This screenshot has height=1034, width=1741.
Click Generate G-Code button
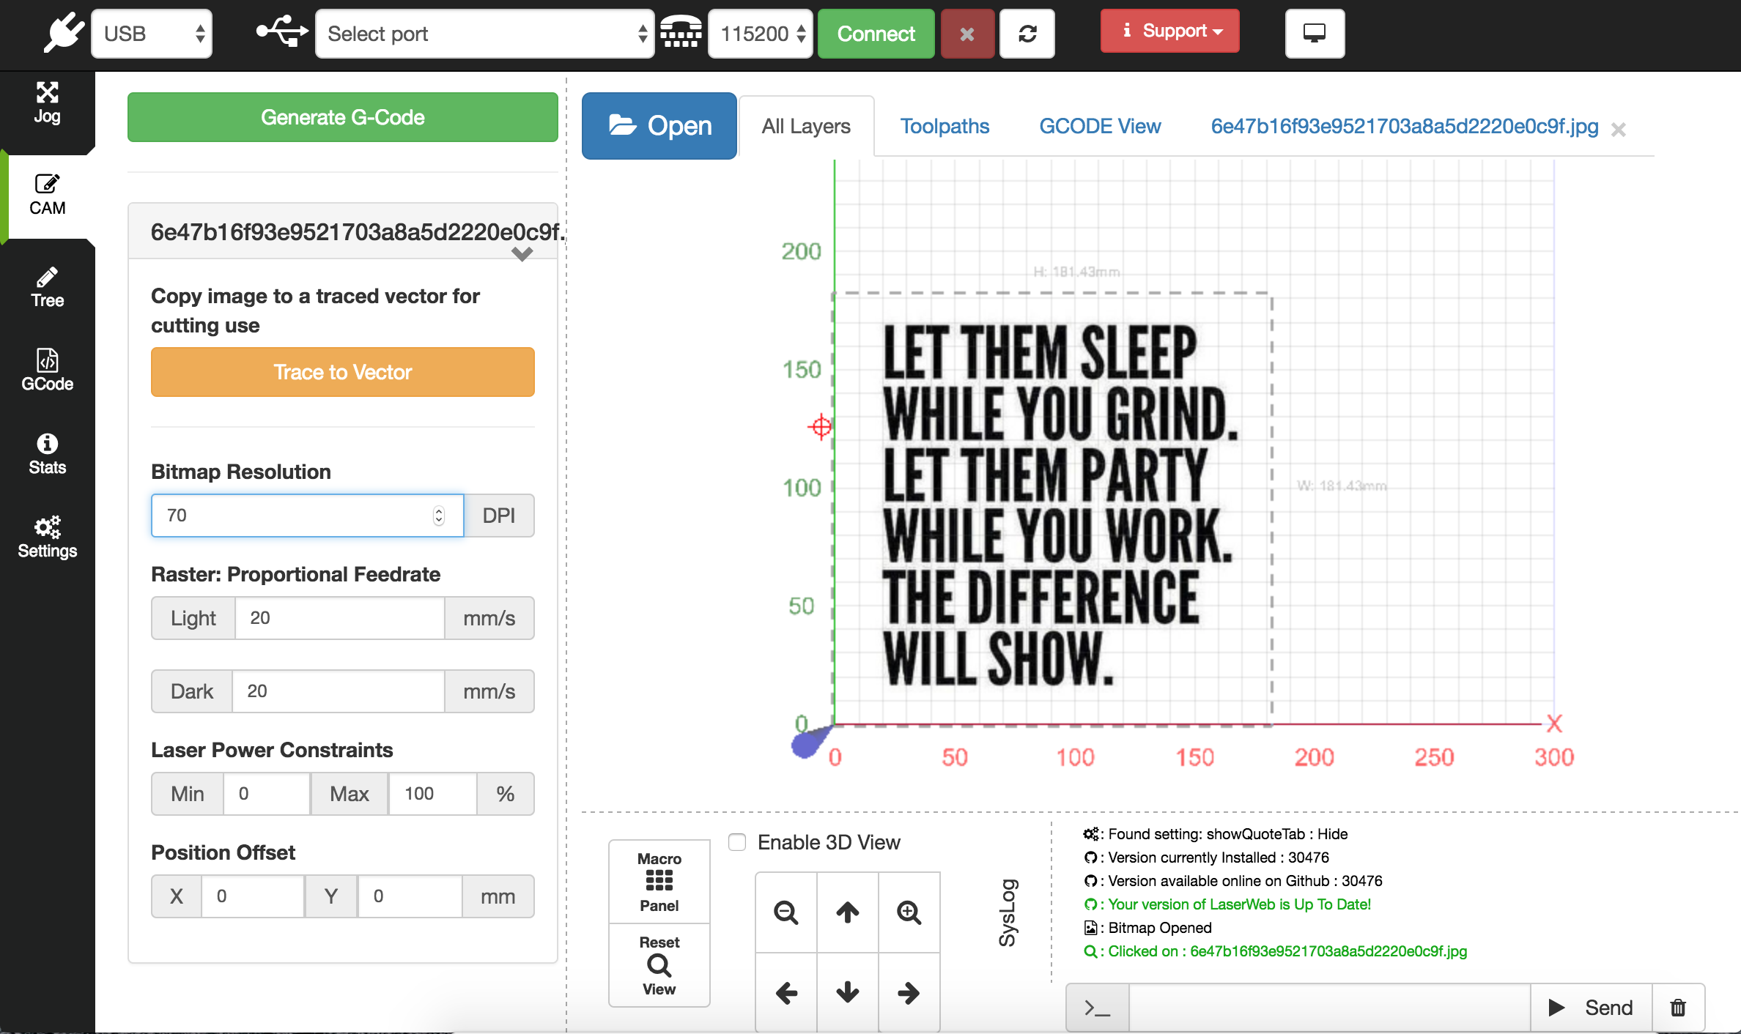344,117
